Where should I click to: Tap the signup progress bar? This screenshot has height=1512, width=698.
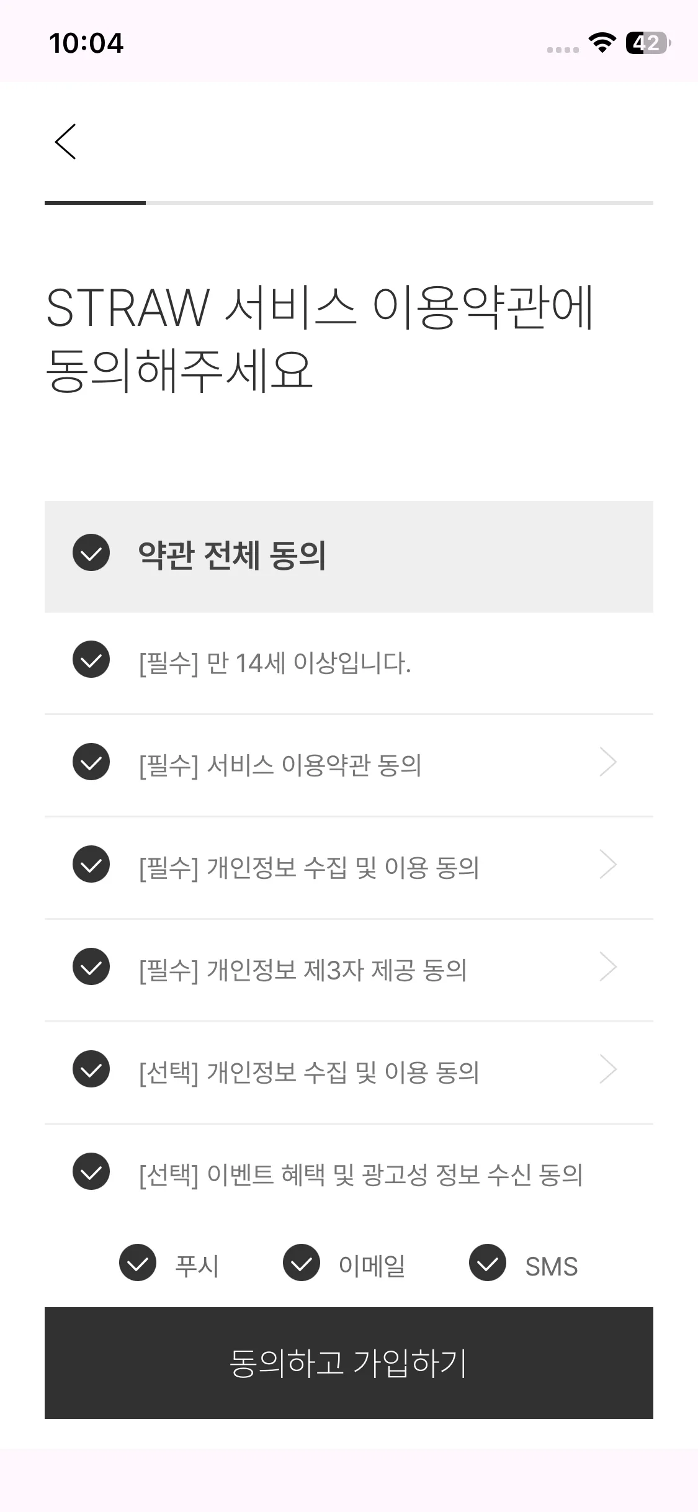(x=349, y=202)
